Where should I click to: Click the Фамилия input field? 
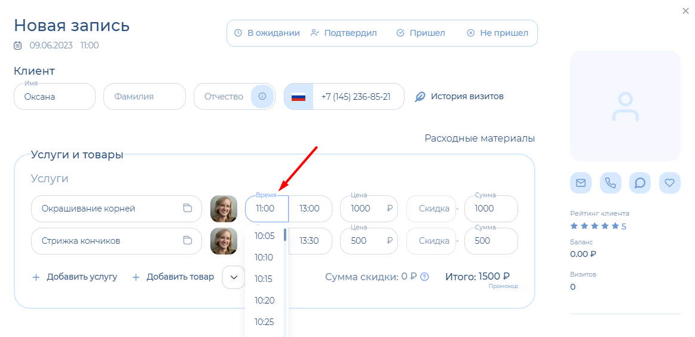click(x=144, y=97)
